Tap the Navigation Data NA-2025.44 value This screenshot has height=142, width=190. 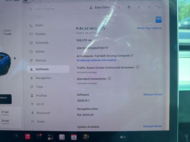(x=85, y=115)
